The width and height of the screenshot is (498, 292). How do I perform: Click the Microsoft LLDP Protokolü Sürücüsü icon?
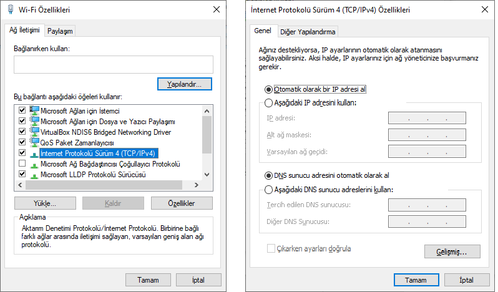click(34, 175)
